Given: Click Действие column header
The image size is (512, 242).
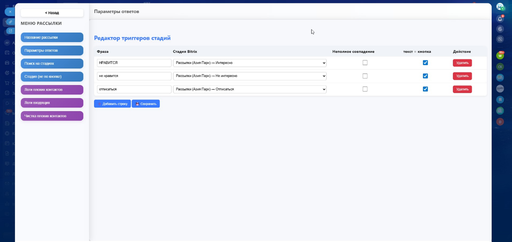Looking at the screenshot, I should (x=462, y=51).
